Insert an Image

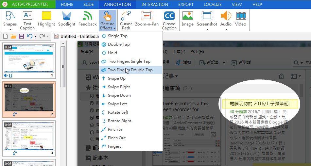click(187, 19)
